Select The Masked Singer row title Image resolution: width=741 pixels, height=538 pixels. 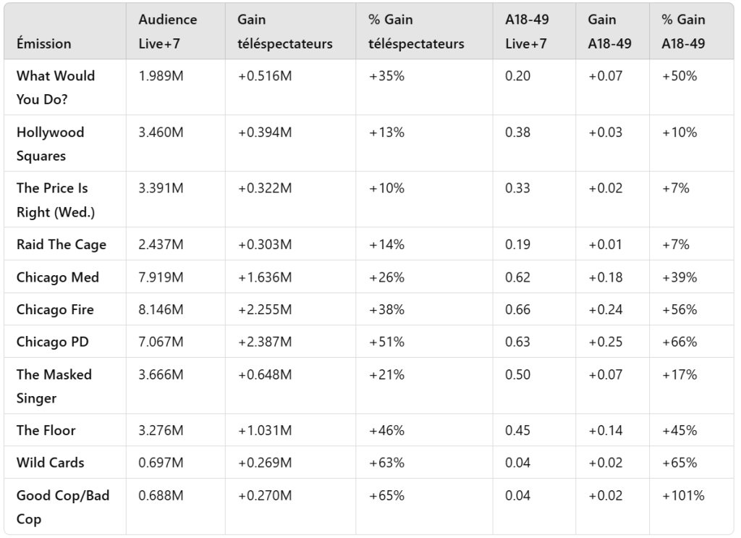[x=54, y=386]
